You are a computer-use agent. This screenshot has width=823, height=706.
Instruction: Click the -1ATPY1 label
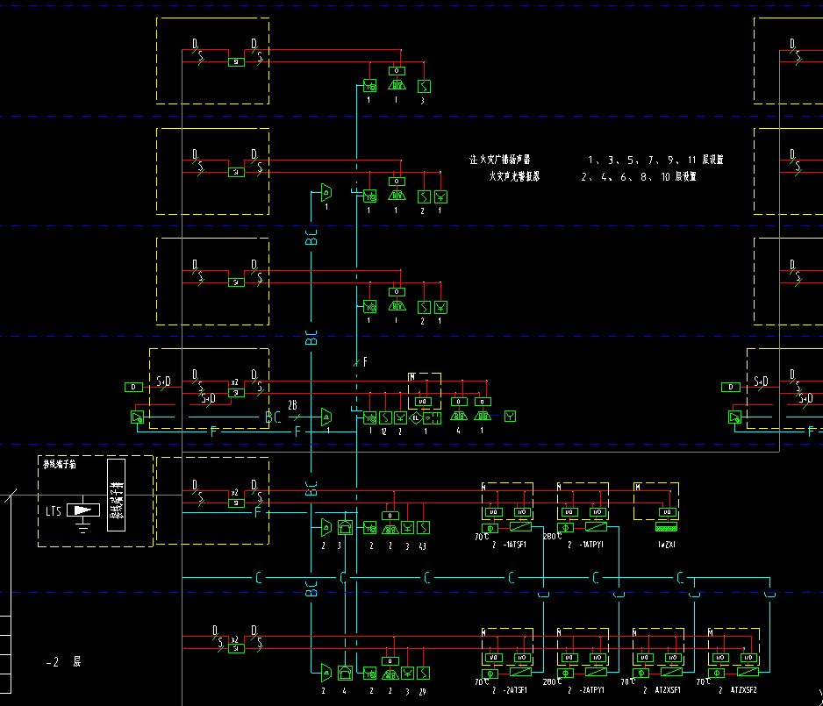click(591, 545)
